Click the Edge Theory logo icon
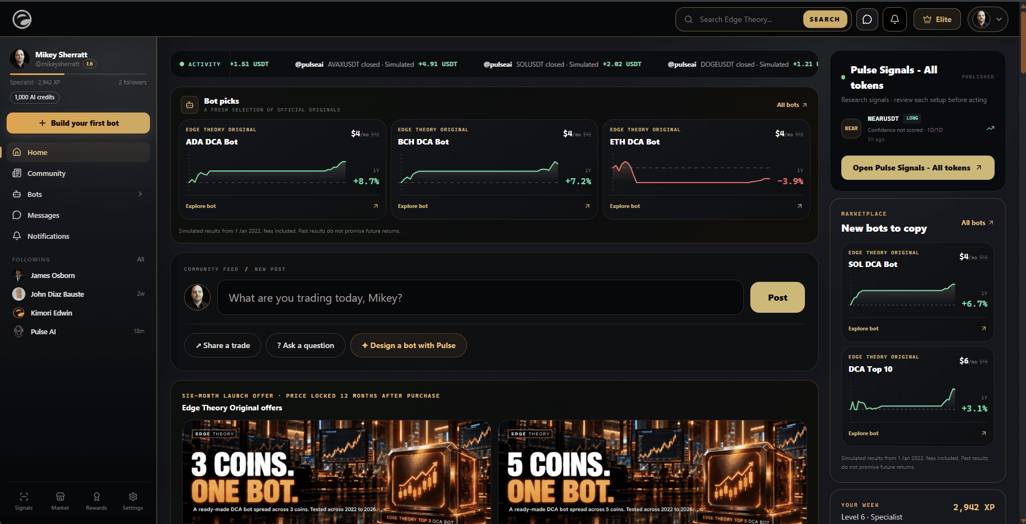1026x524 pixels. click(22, 19)
